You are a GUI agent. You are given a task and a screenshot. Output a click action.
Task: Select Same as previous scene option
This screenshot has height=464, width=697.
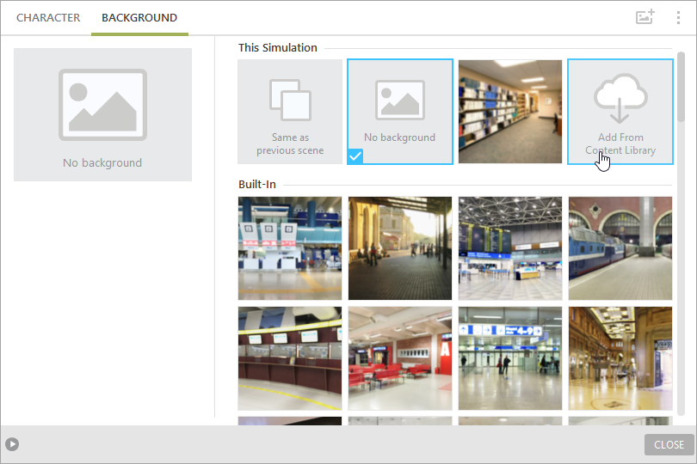click(290, 112)
